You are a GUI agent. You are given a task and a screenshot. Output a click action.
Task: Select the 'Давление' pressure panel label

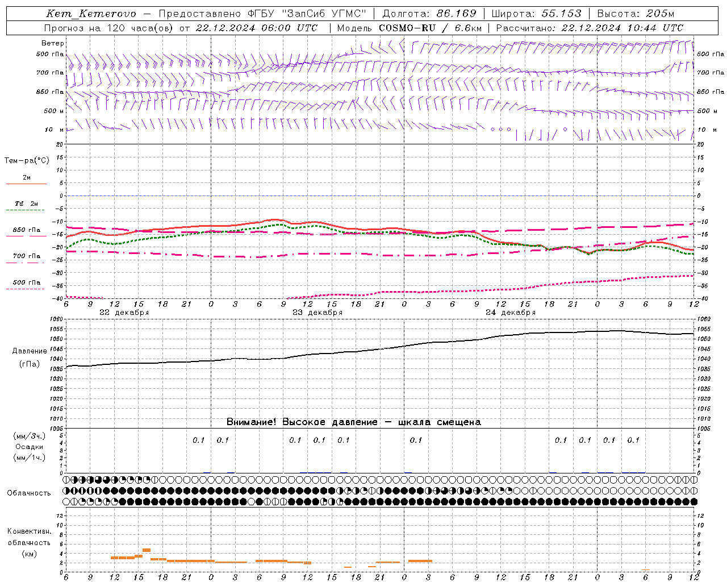pos(30,351)
